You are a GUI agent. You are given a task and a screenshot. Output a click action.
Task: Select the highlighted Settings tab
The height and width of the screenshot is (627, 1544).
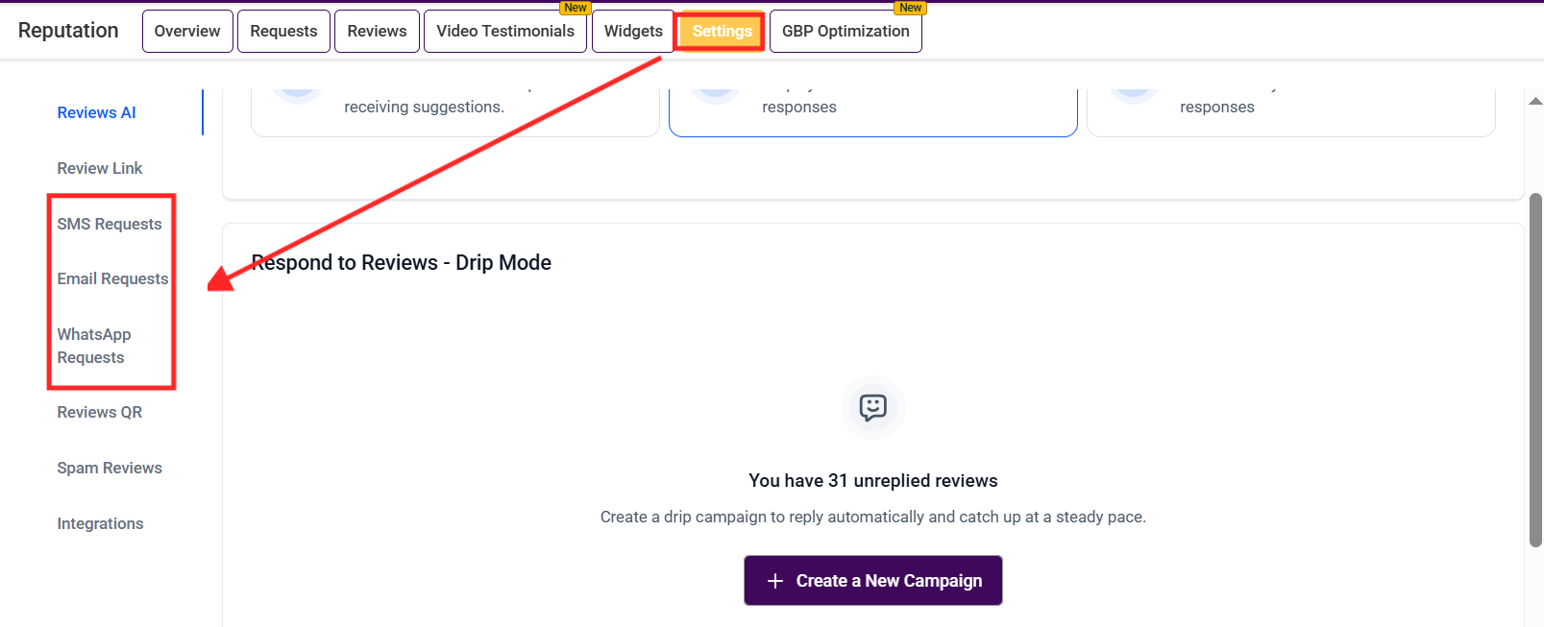pyautogui.click(x=722, y=31)
